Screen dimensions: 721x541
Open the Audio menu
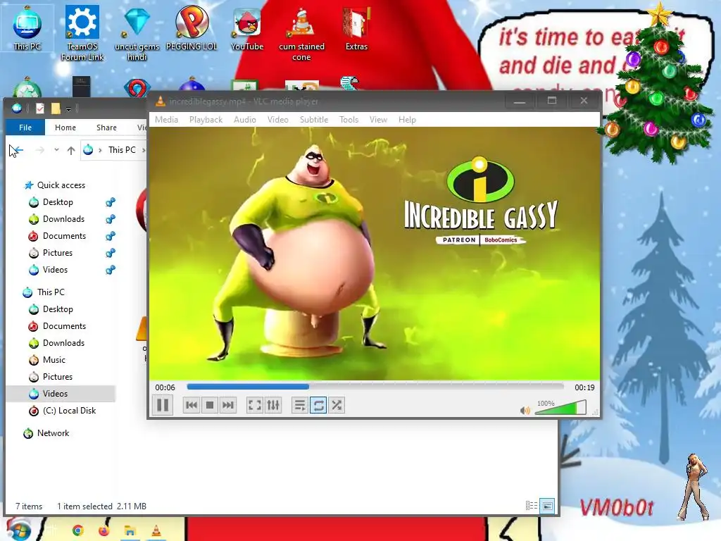pos(245,120)
